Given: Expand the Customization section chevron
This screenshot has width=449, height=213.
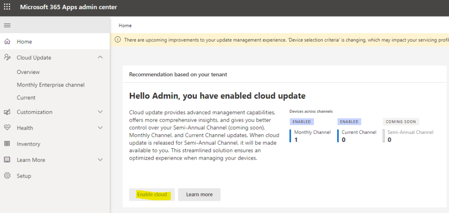Looking at the screenshot, I should [100, 112].
